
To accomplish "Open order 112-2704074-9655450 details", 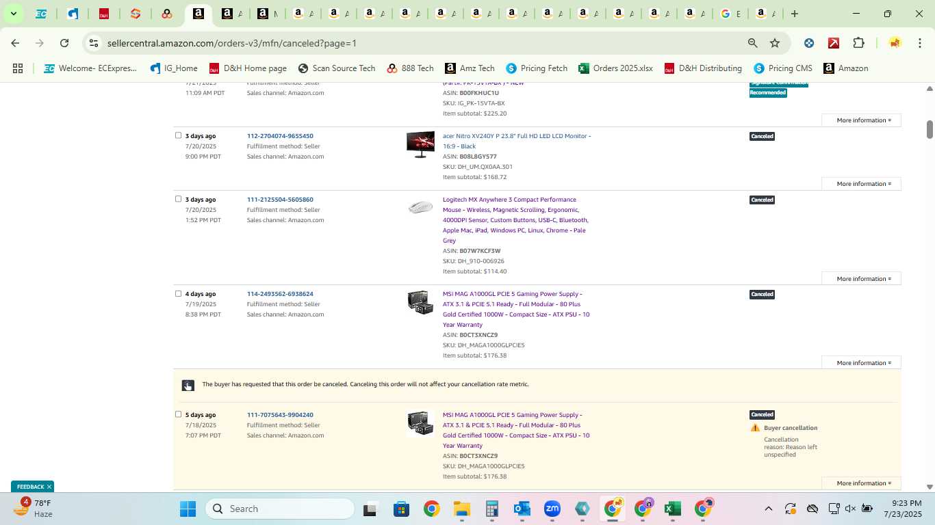I will 280,136.
